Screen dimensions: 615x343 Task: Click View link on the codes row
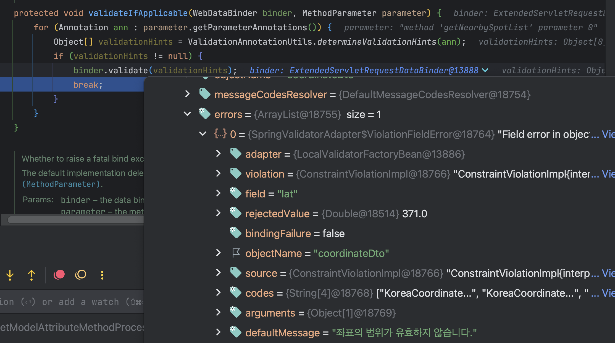[x=608, y=293]
